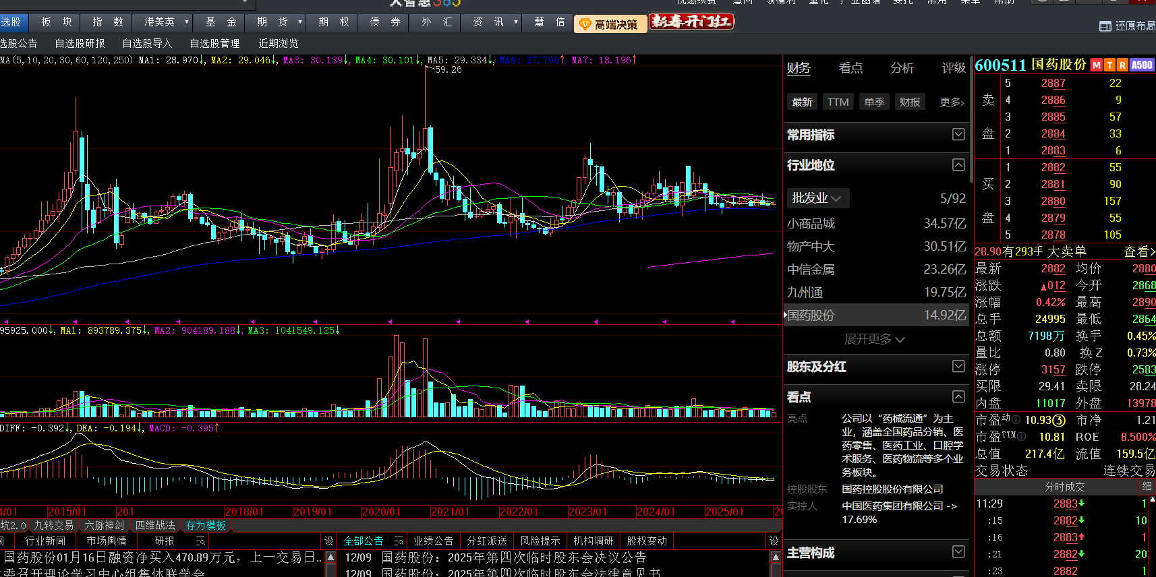
Task: Click the A500 index badge
Action: coord(1142,65)
